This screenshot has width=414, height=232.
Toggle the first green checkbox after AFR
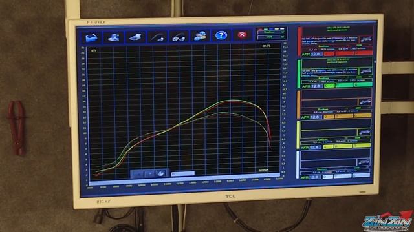tap(329, 86)
